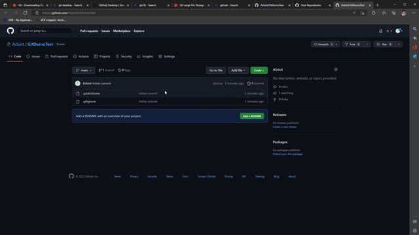Switch to the Git Large File Storage browser tab
This screenshot has height=235, width=419.
tap(191, 5)
